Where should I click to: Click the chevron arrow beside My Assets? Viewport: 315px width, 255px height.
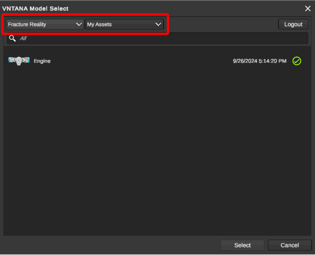click(158, 24)
